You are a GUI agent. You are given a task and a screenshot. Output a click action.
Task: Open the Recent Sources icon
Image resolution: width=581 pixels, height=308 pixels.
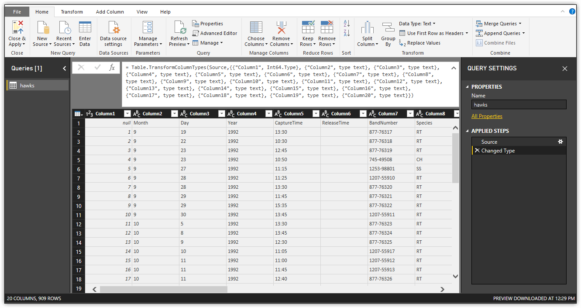pyautogui.click(x=64, y=27)
